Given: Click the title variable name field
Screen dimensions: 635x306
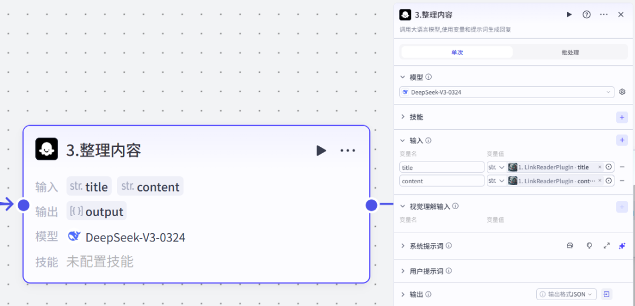Looking at the screenshot, I should (x=442, y=167).
